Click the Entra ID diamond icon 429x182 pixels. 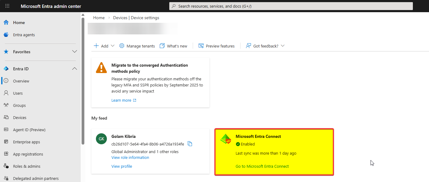point(6,69)
